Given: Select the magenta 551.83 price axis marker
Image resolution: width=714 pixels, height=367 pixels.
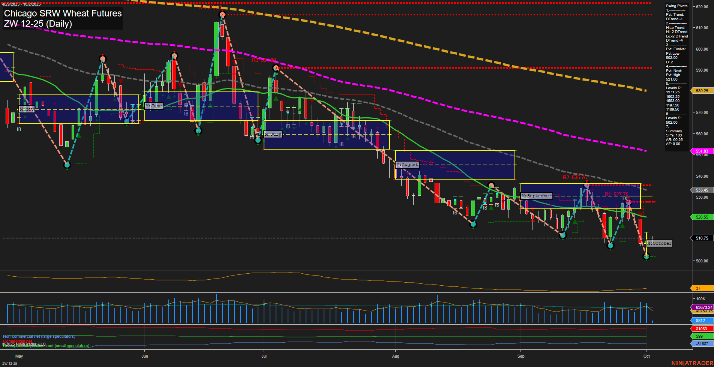Looking at the screenshot, I should (701, 151).
